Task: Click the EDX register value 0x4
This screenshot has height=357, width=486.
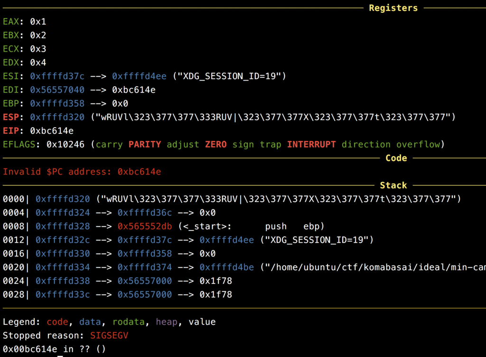Action: tap(38, 62)
